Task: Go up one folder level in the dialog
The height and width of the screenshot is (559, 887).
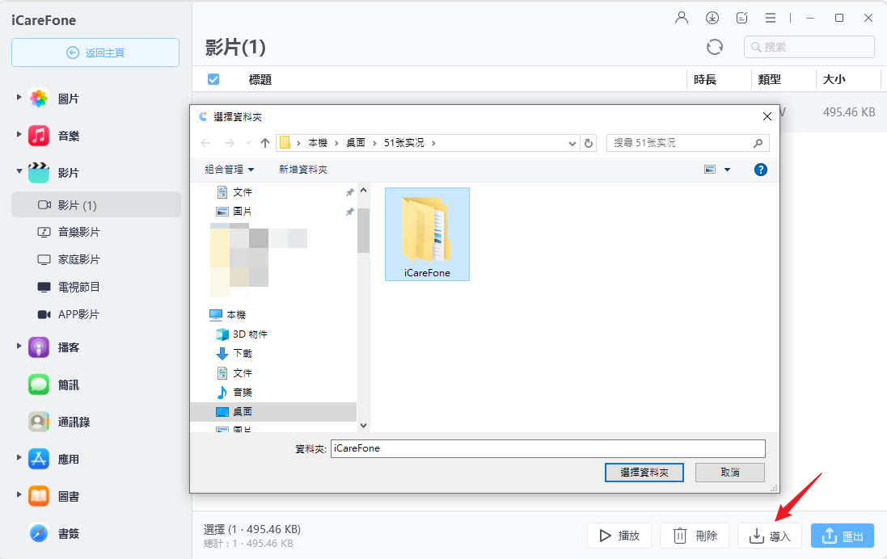Action: [x=264, y=143]
